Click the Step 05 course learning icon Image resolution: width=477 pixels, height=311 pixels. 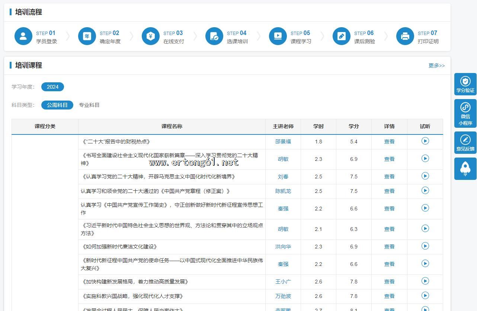(278, 36)
